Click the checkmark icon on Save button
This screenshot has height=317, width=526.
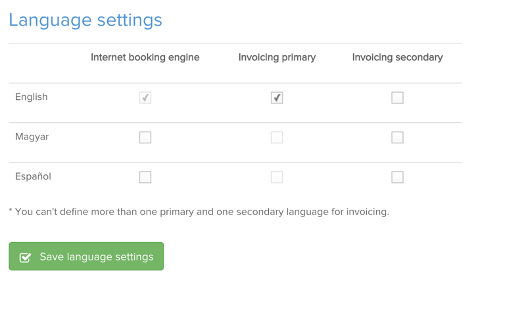26,257
